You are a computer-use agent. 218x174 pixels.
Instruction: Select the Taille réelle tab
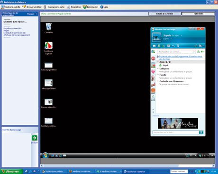tap(198, 14)
